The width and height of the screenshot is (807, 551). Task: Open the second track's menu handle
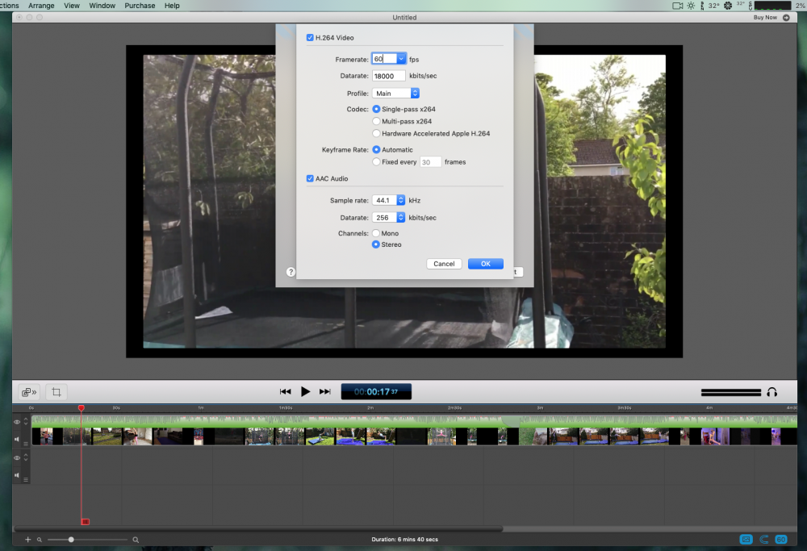(x=26, y=479)
